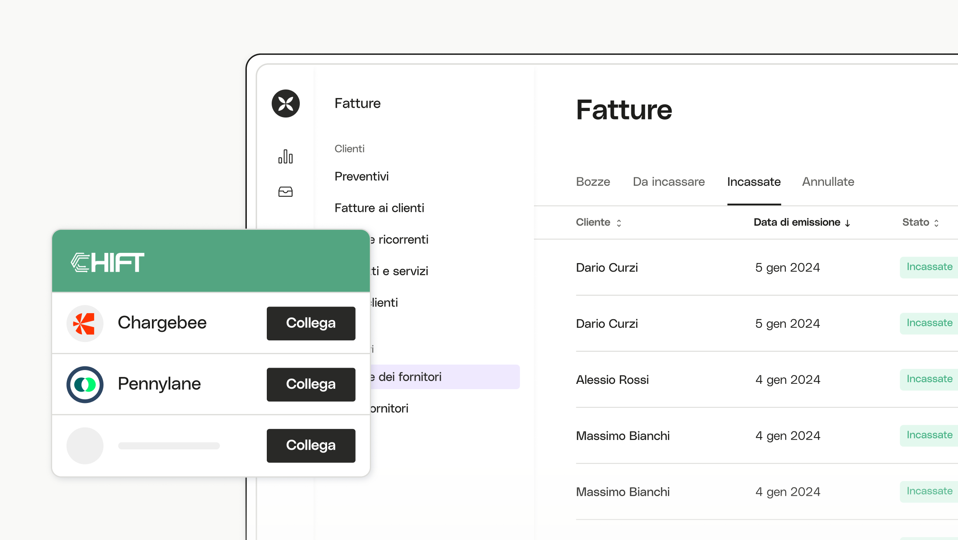Viewport: 958px width, 540px height.
Task: Click Collega on the placeholder integration row
Action: pyautogui.click(x=311, y=445)
